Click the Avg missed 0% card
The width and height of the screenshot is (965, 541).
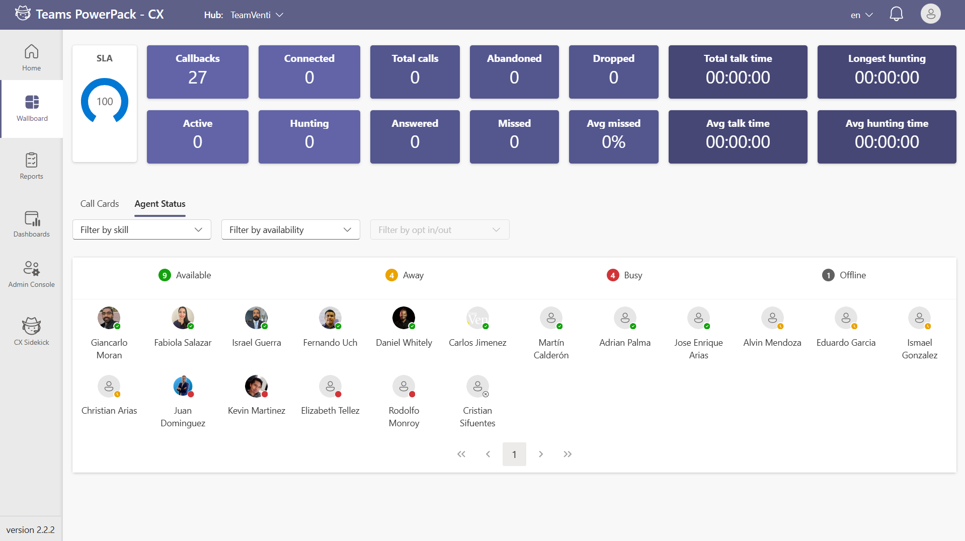pyautogui.click(x=614, y=137)
